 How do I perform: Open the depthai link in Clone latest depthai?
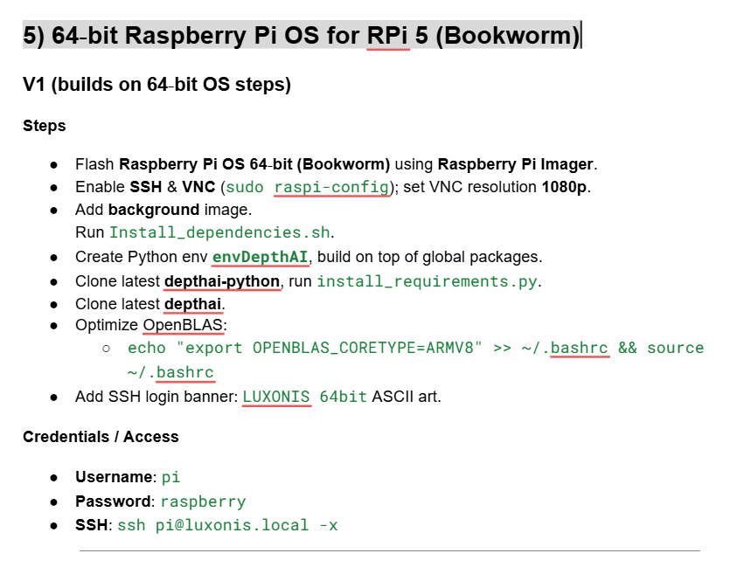pyautogui.click(x=193, y=304)
